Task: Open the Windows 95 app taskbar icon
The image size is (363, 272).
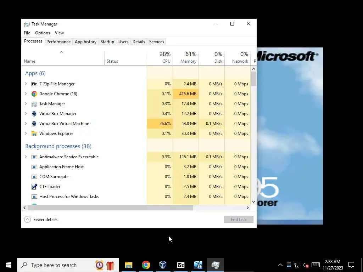Action: 198,265
